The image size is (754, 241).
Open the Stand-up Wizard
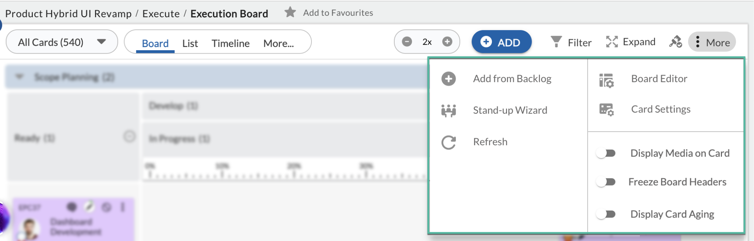click(x=511, y=110)
